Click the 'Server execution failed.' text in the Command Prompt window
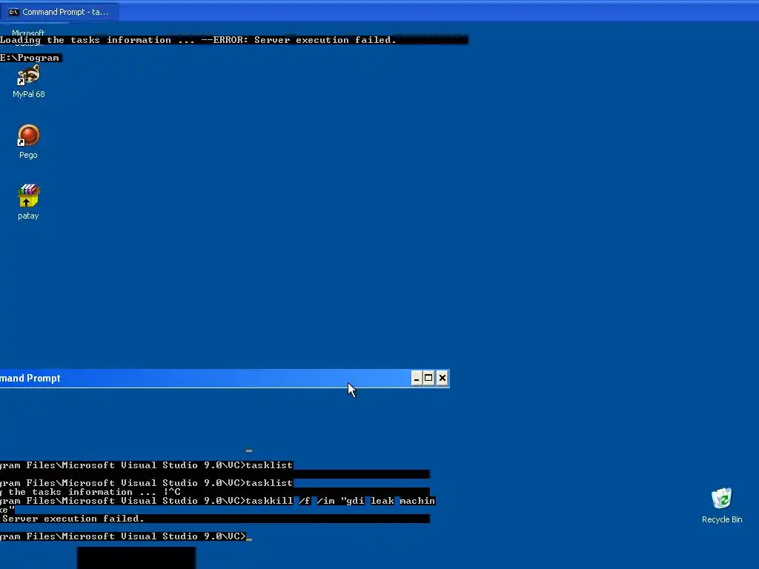The image size is (759, 569). point(73,519)
